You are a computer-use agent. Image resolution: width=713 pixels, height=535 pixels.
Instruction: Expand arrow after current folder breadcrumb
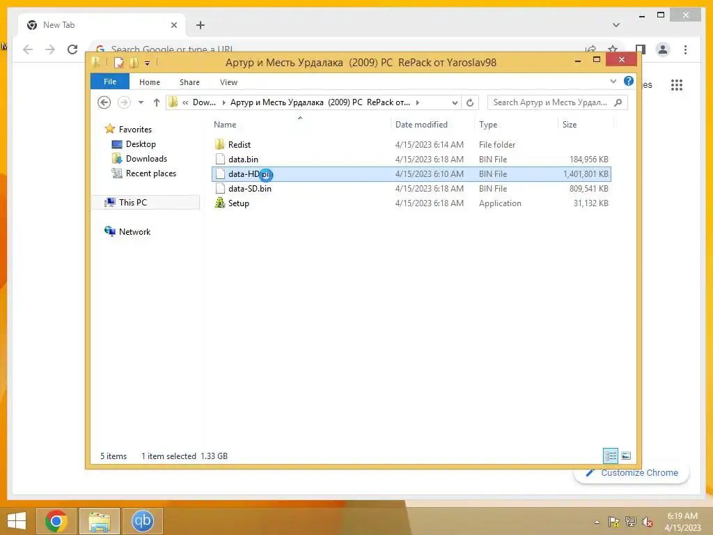[x=418, y=103]
